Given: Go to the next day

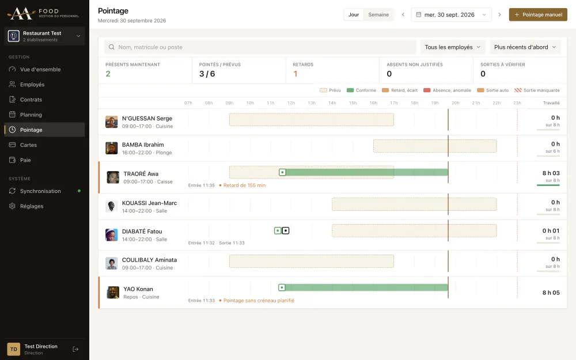Looking at the screenshot, I should [499, 15].
